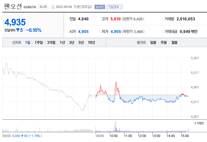This screenshot has height=142, width=207.
Task: Click the 5,067 price axis label
Action: point(195,58)
